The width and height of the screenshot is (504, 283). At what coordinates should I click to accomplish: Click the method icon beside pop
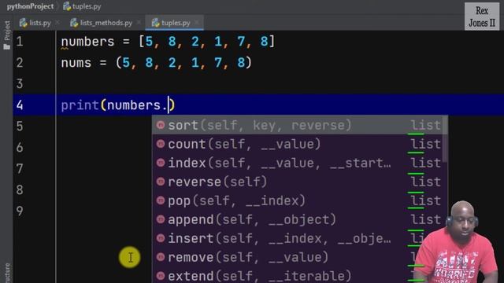161,200
